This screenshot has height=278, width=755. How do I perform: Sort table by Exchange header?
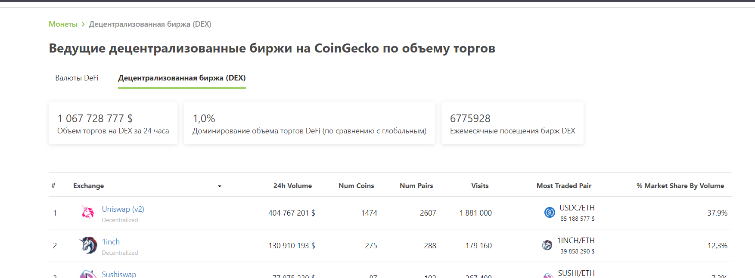88,186
